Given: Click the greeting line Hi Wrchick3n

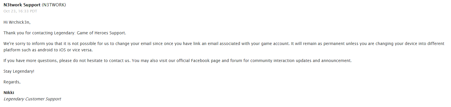Looking at the screenshot, I should point(17,22).
